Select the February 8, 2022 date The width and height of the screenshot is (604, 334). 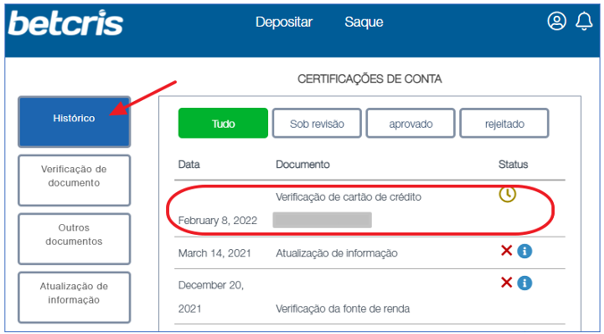pos(218,221)
